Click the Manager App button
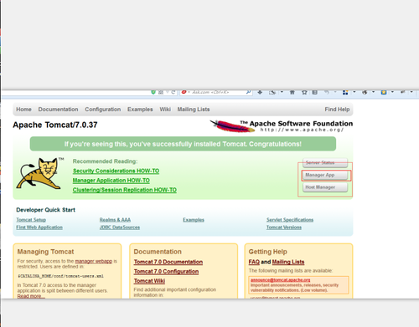Image resolution: width=419 pixels, height=327 pixels. click(x=325, y=175)
